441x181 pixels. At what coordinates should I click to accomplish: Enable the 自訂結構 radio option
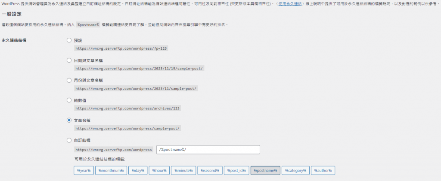69,140
